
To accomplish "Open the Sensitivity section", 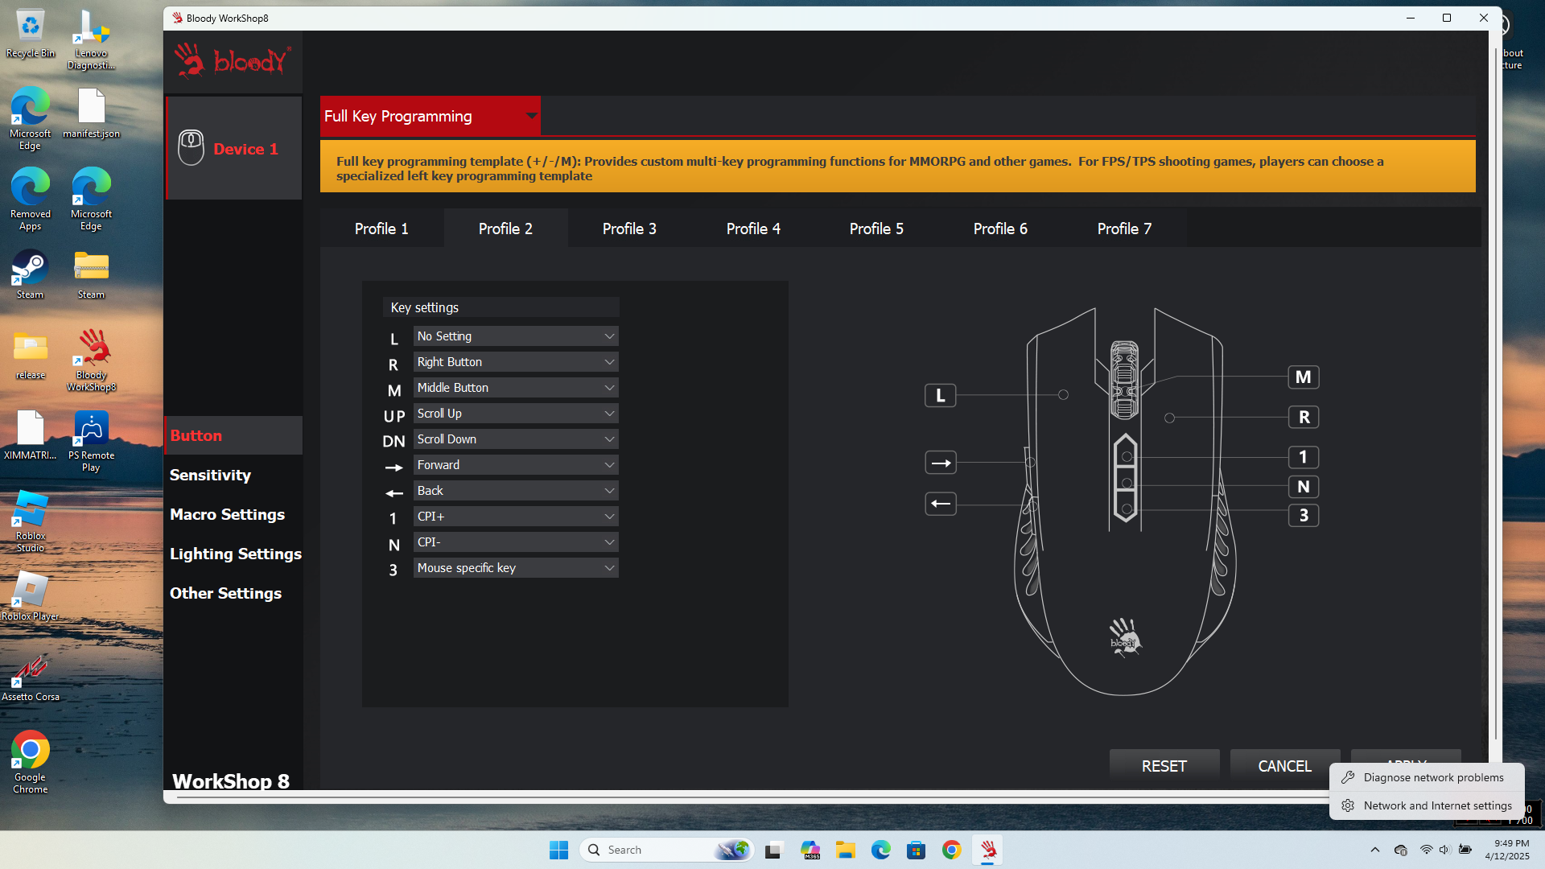I will click(x=210, y=475).
